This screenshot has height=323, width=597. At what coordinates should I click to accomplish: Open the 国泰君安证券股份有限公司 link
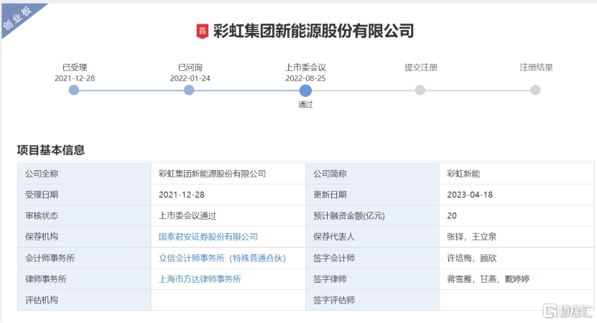(208, 237)
